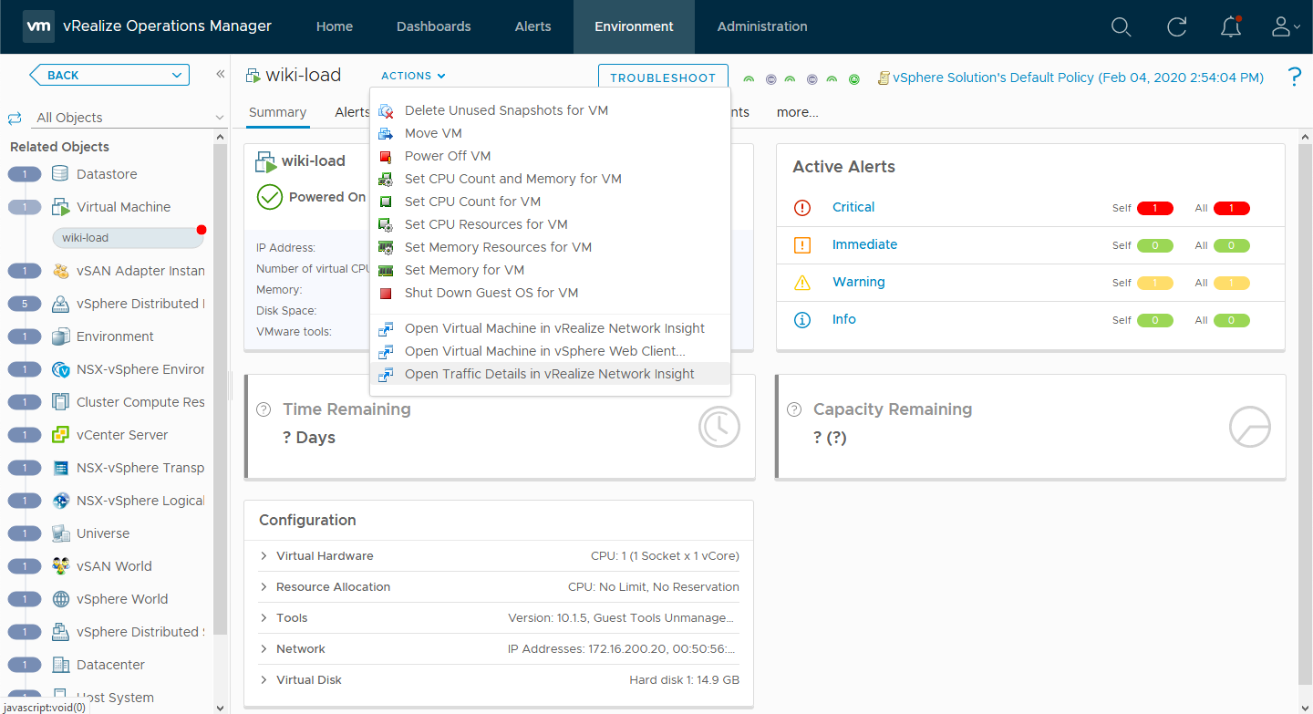Click the Capacity Remaining help question icon

[794, 409]
